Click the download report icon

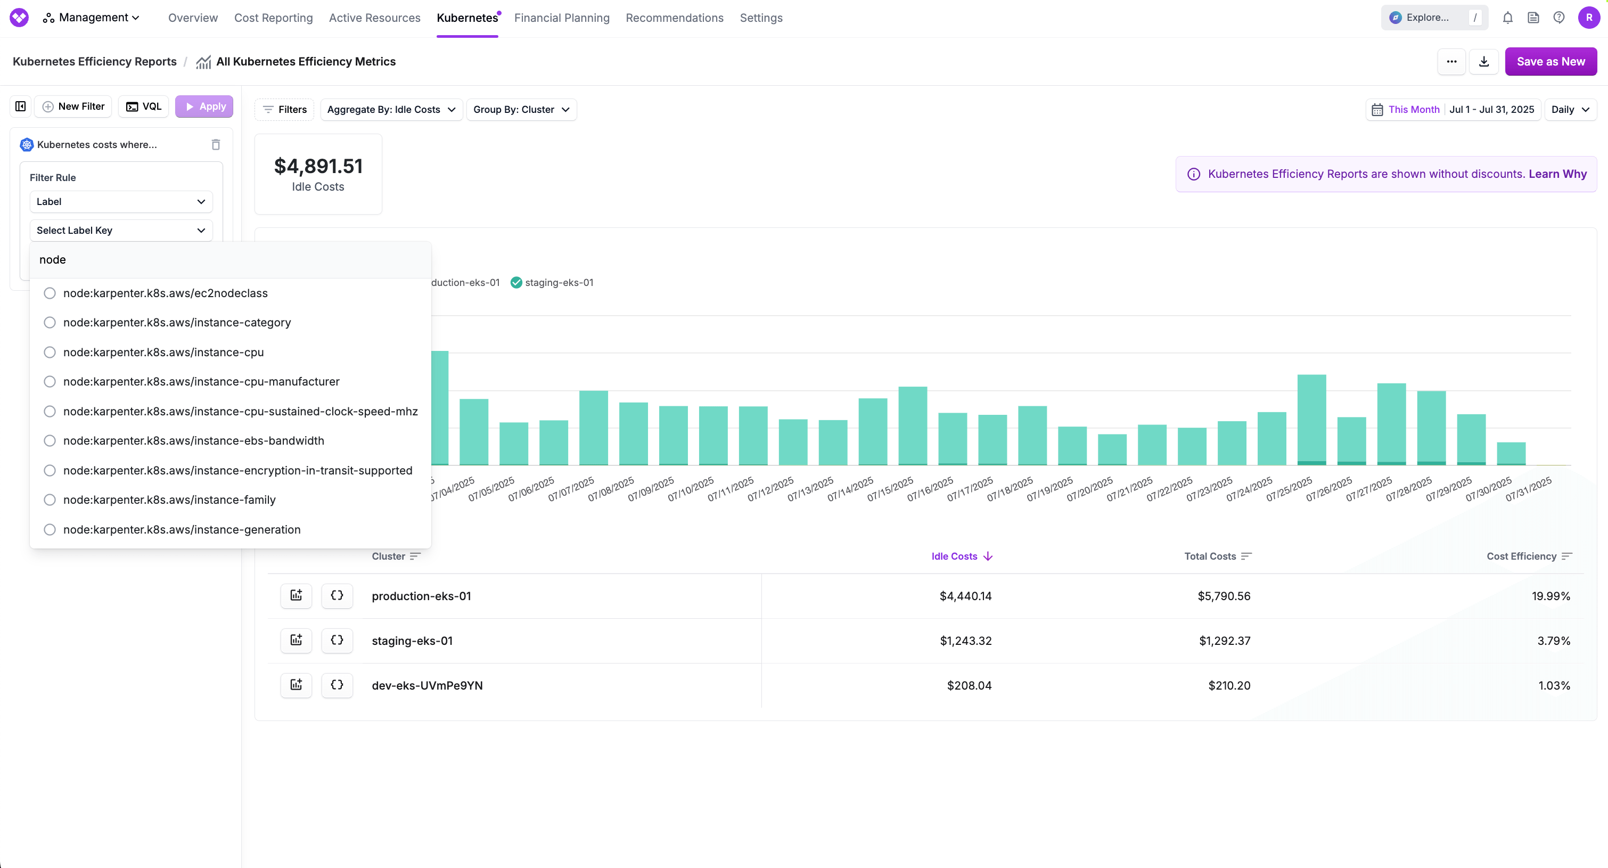pyautogui.click(x=1484, y=61)
